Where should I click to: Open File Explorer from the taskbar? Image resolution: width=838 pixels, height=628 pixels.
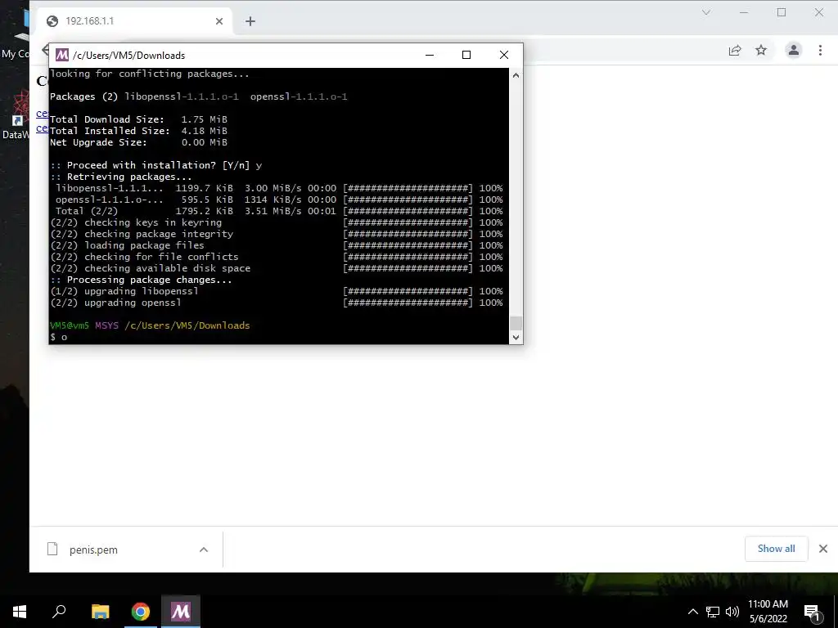(100, 612)
